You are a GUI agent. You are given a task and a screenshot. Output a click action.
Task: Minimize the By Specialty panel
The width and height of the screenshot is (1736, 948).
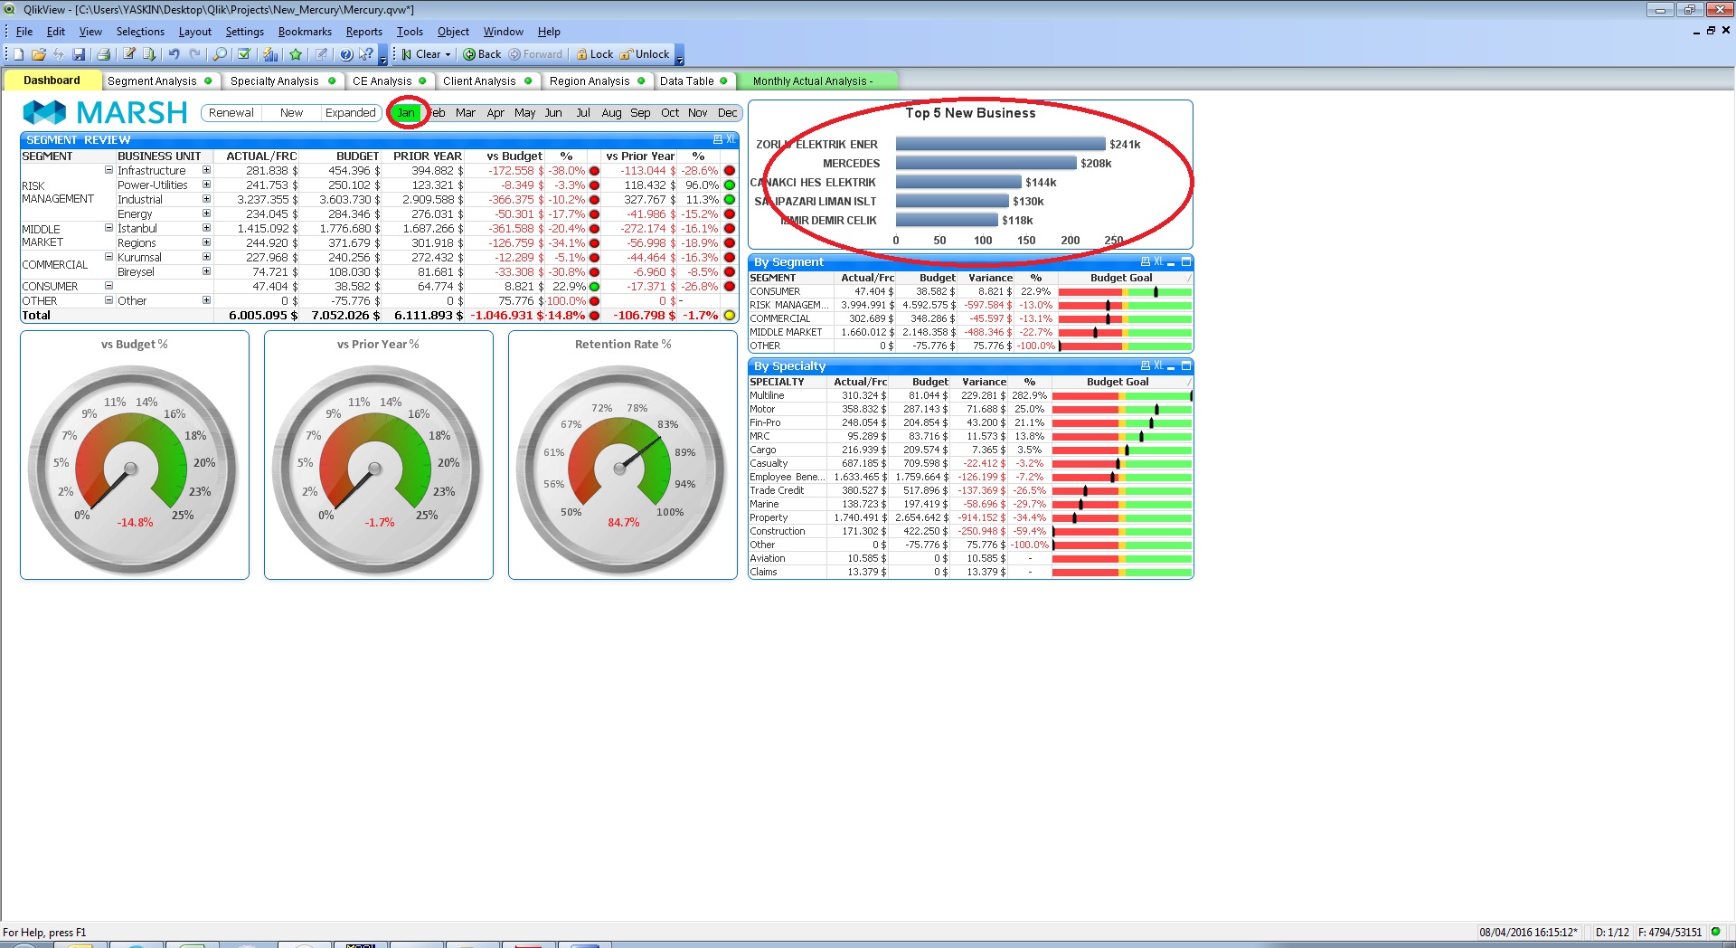(1171, 366)
